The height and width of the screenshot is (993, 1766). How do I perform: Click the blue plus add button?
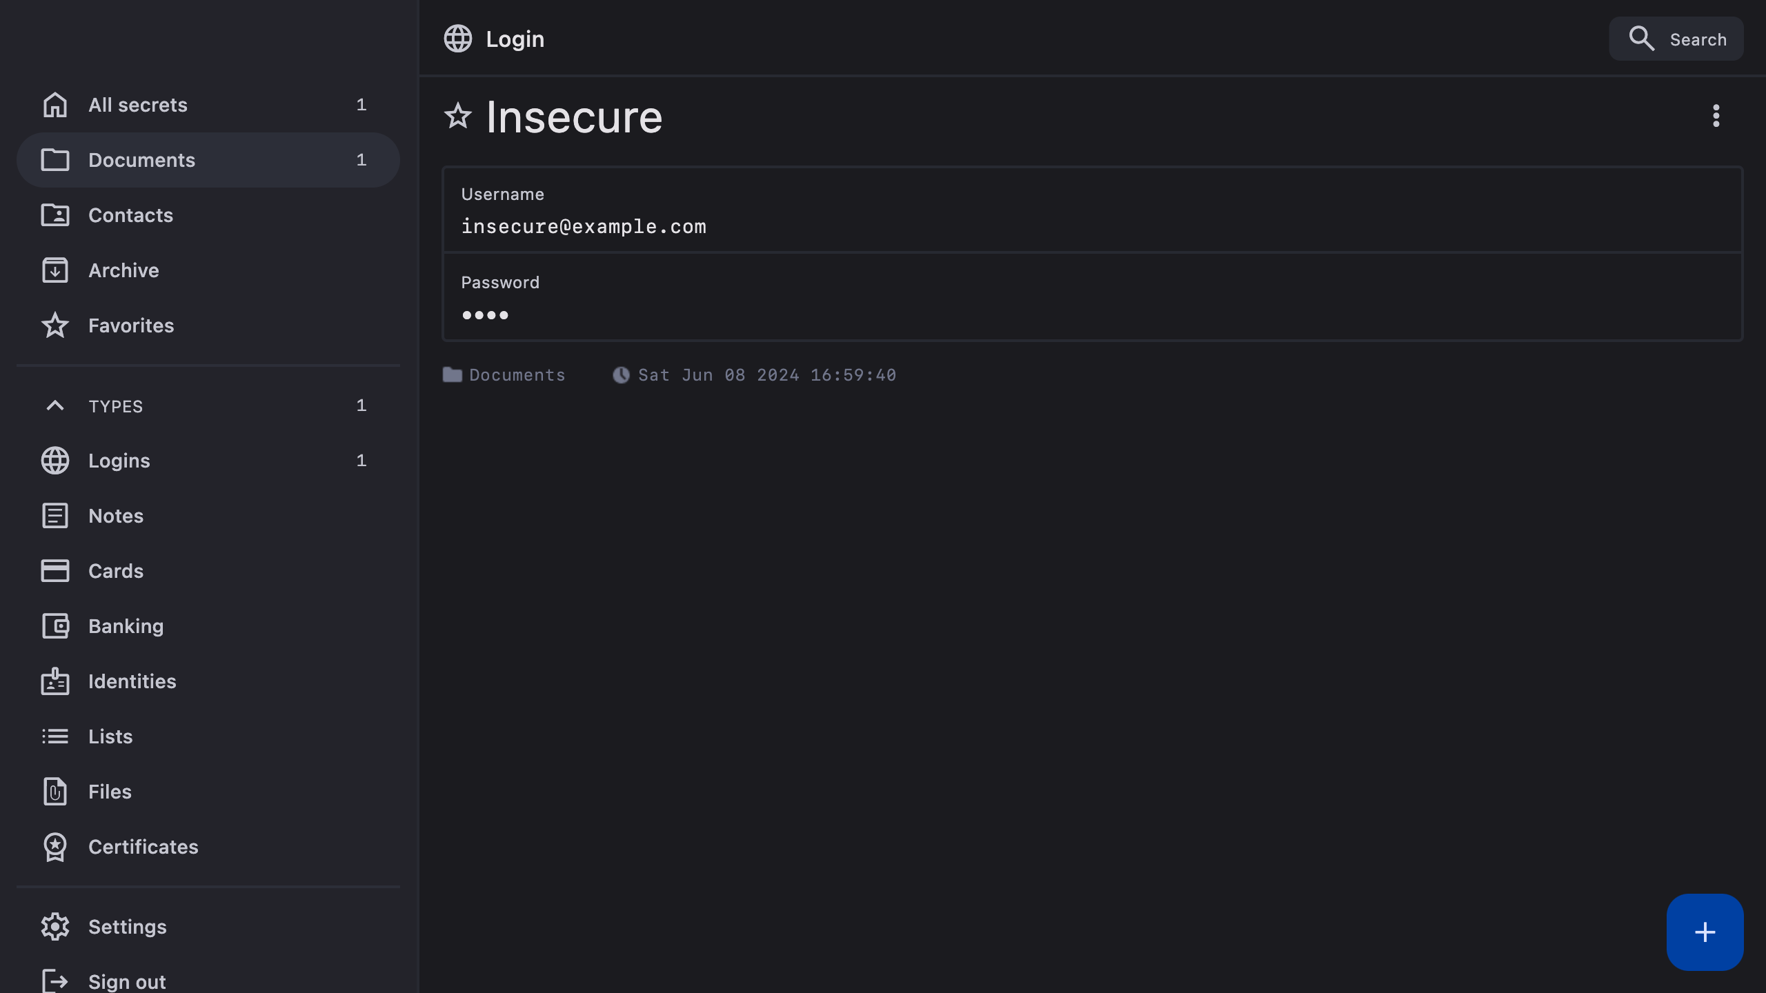click(1705, 932)
